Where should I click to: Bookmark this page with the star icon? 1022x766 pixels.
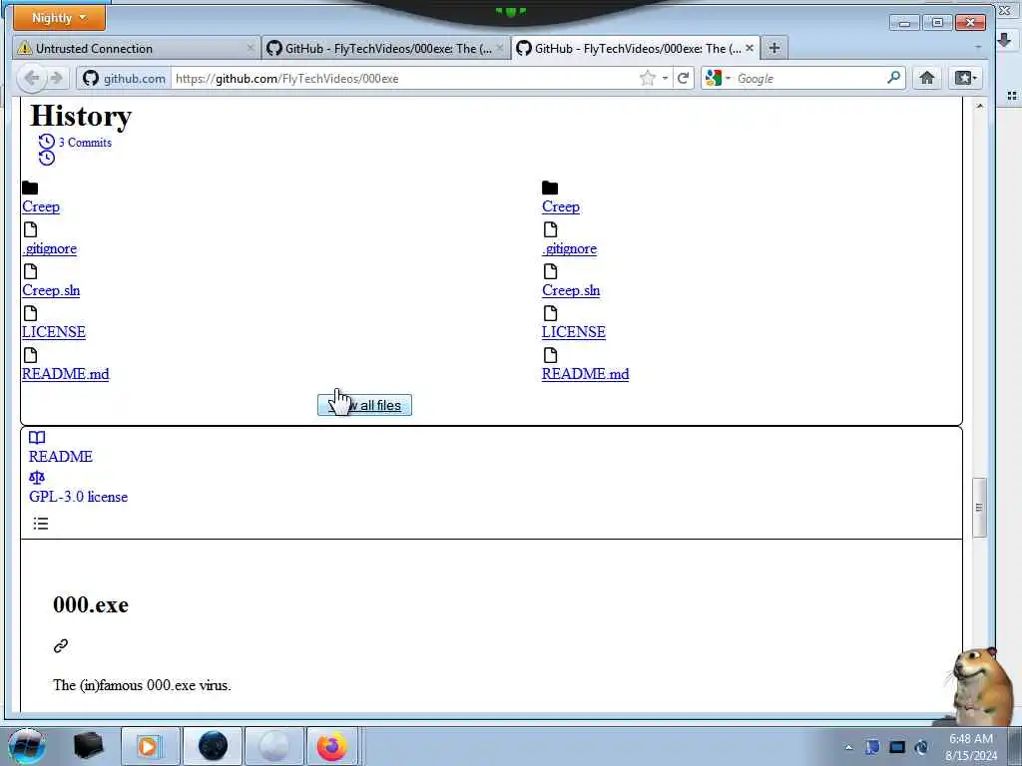point(647,78)
